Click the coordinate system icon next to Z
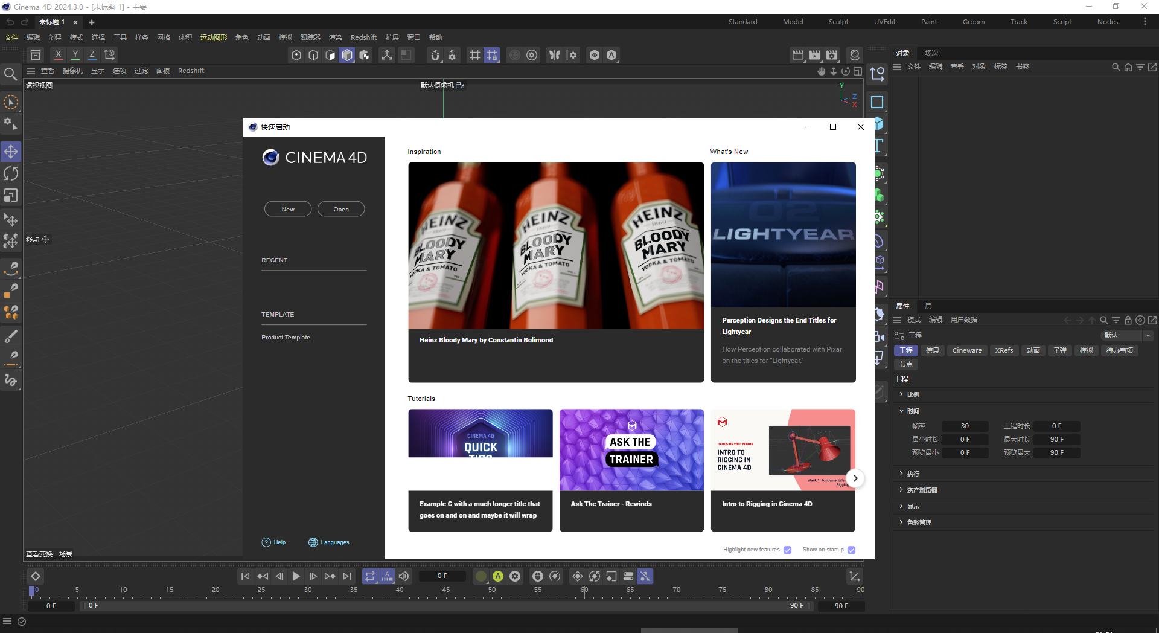 (x=109, y=55)
